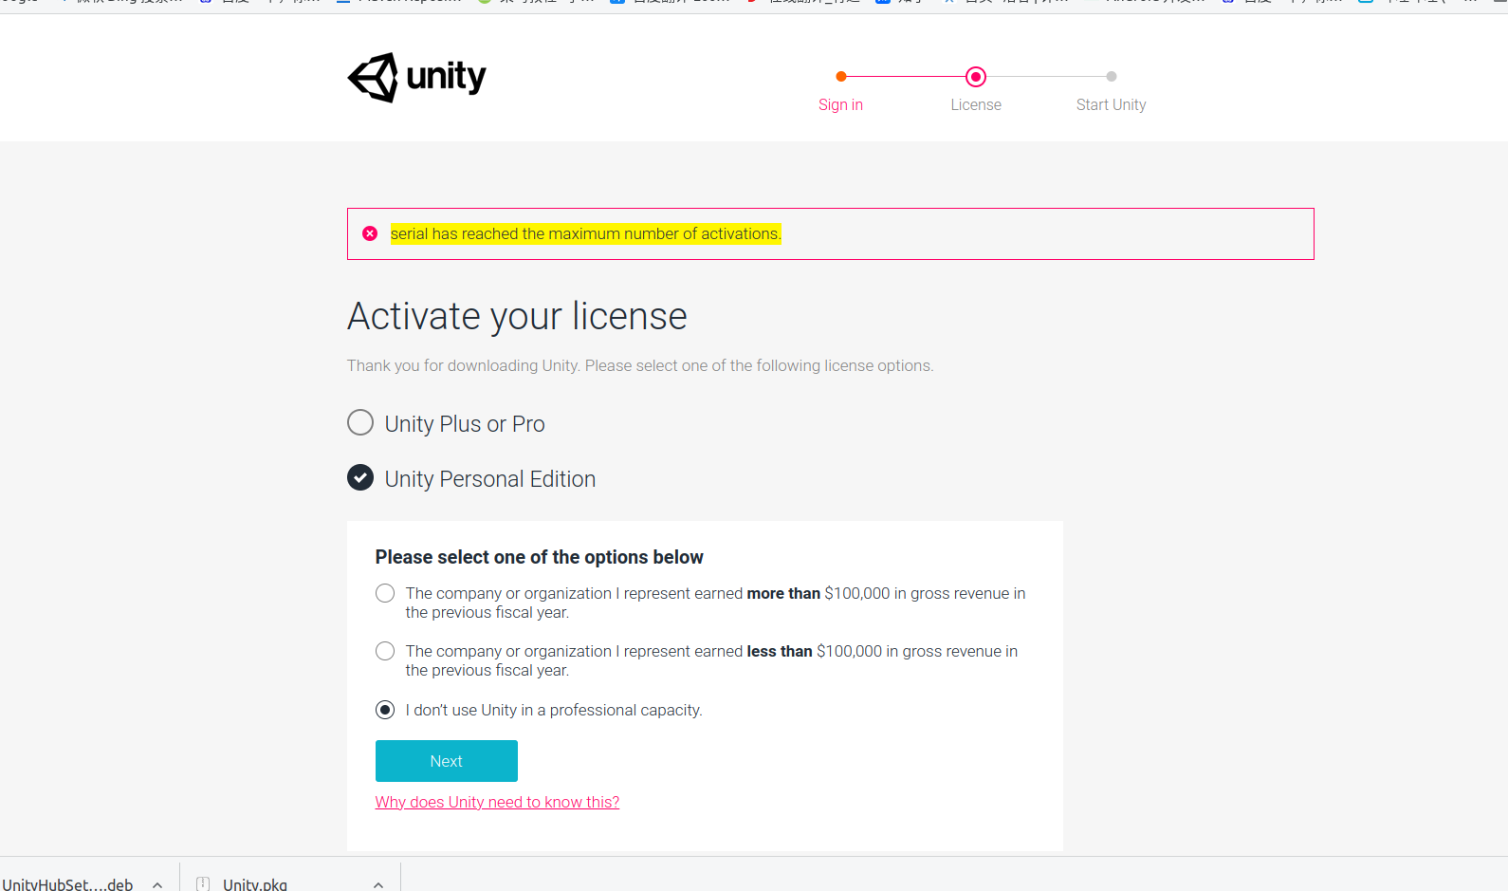
Task: Click the Start Unity progress step dot
Action: click(x=1111, y=76)
